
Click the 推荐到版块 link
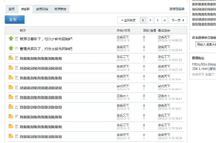tap(177, 9)
